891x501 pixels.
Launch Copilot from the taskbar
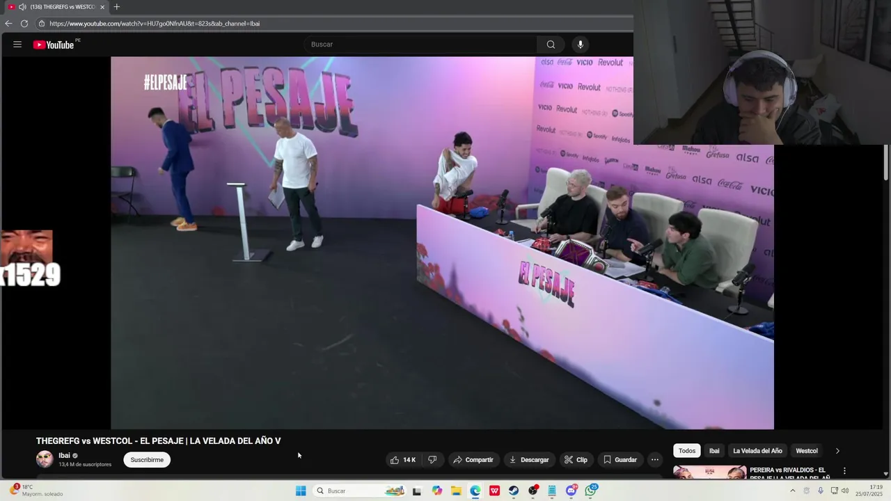(436, 491)
